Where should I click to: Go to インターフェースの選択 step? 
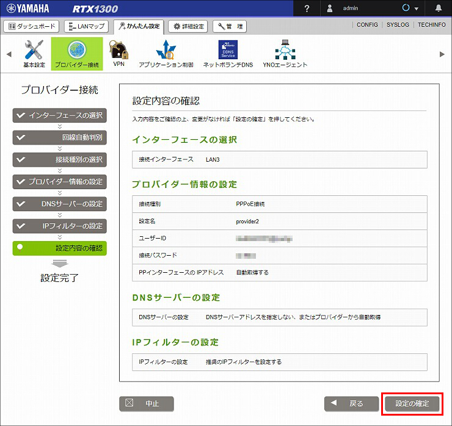click(60, 115)
